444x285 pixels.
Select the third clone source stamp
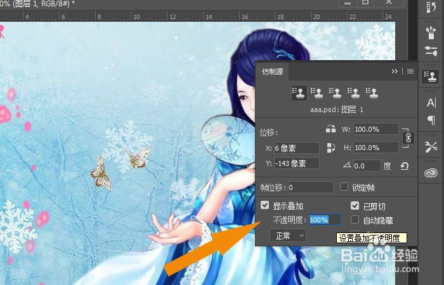pyautogui.click(x=336, y=92)
